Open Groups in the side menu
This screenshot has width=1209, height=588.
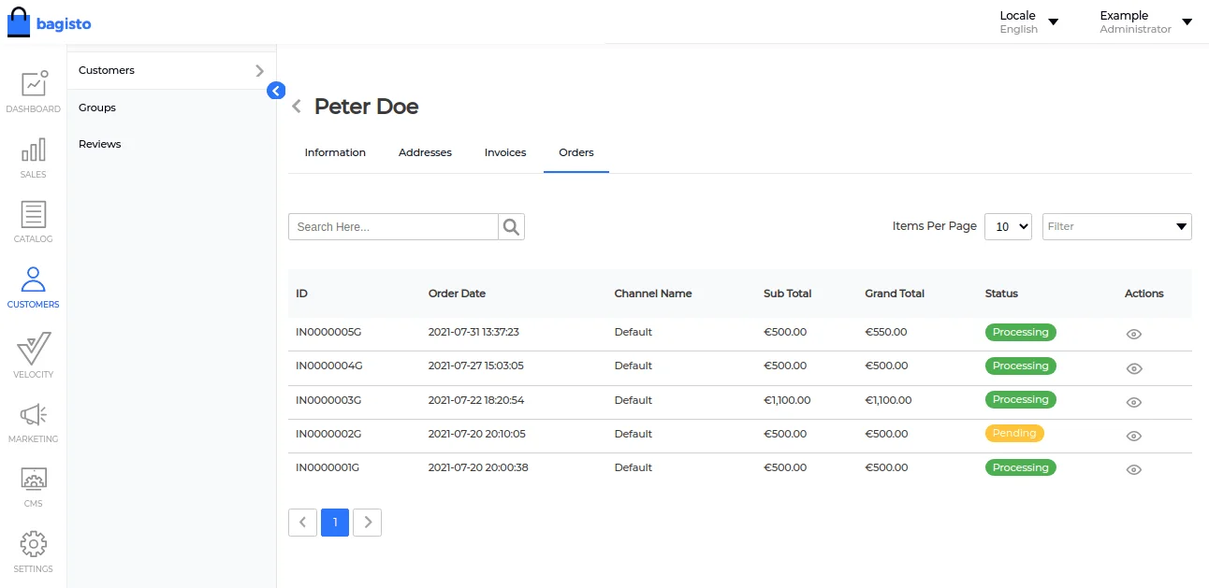pyautogui.click(x=97, y=108)
